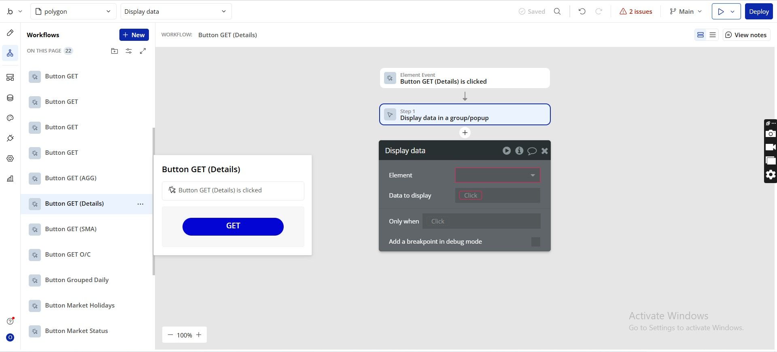Click the Only when condition field
Viewport: 777px width, 352px height.
482,221
